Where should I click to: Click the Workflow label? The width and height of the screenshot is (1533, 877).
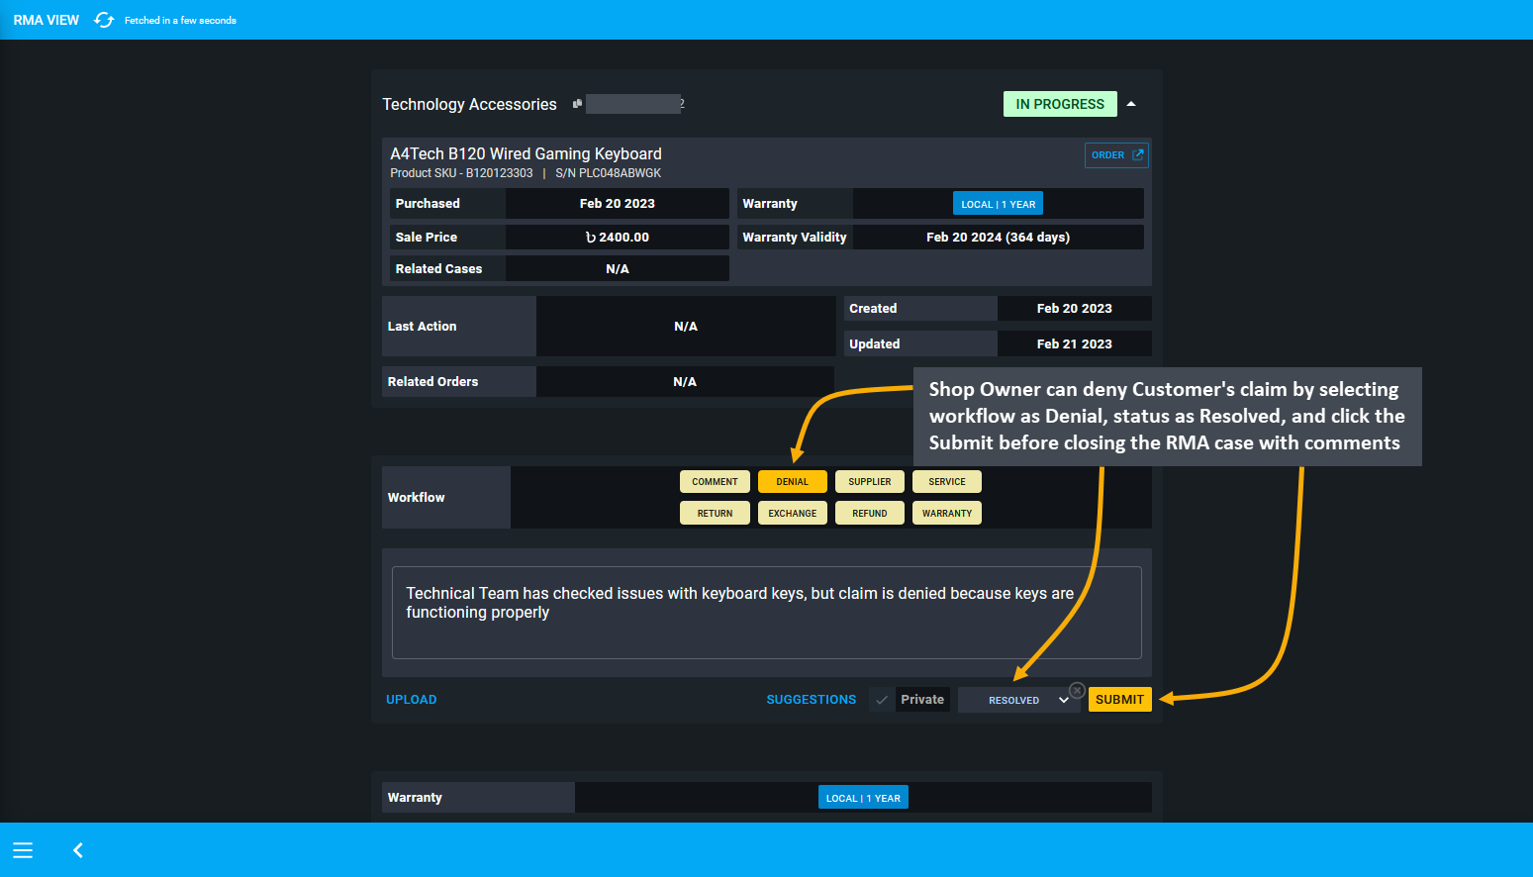coord(417,498)
